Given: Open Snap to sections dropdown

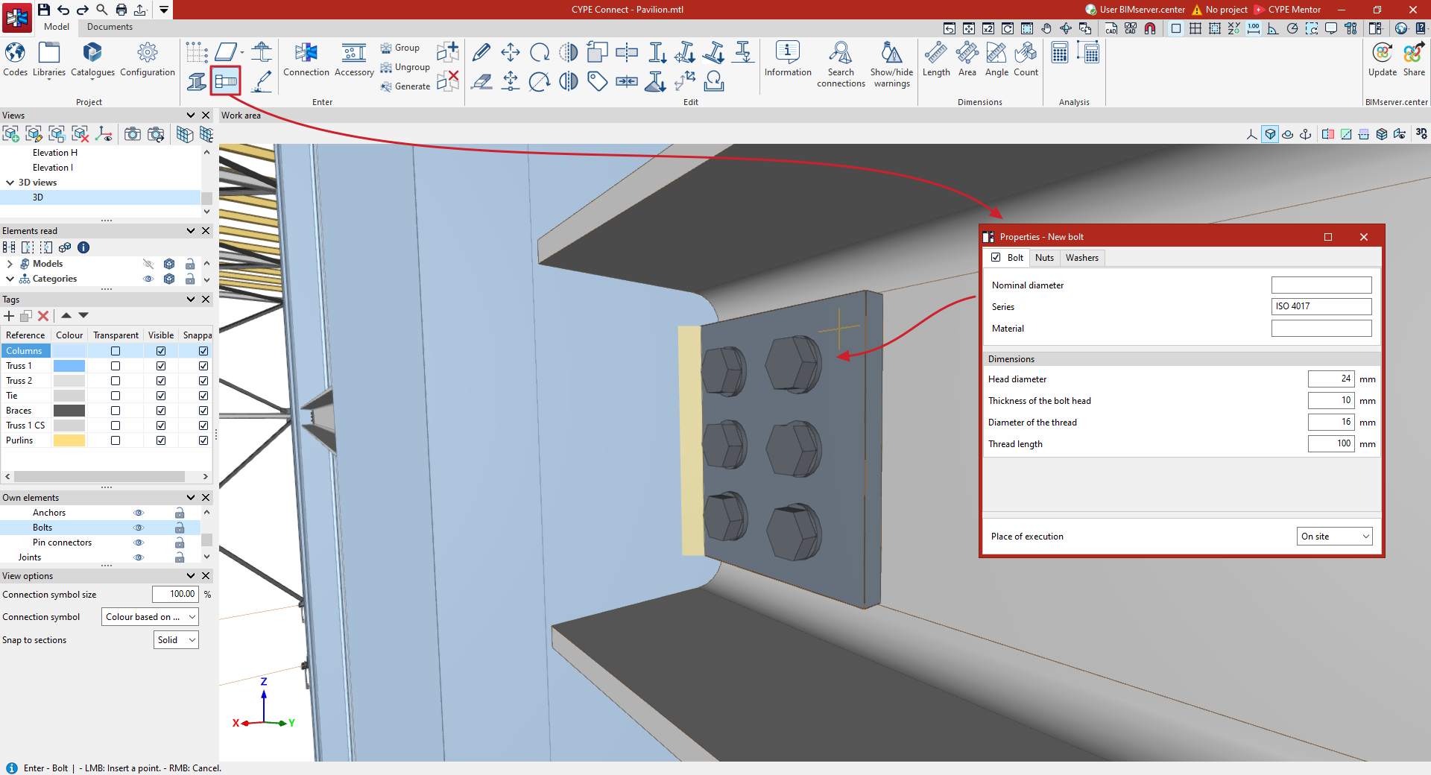Looking at the screenshot, I should tap(177, 640).
